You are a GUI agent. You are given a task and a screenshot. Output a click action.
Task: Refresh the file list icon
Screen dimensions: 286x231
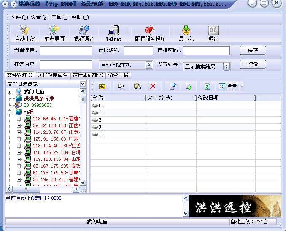(207, 86)
